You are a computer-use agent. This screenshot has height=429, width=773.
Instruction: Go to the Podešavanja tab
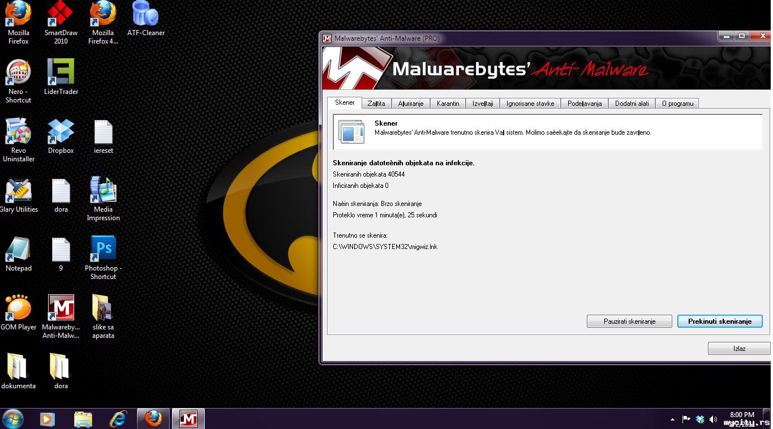[x=585, y=104]
